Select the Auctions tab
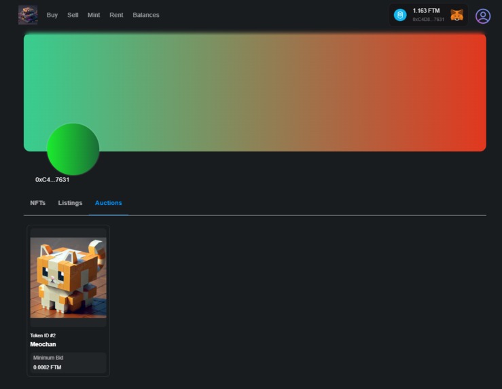 109,203
